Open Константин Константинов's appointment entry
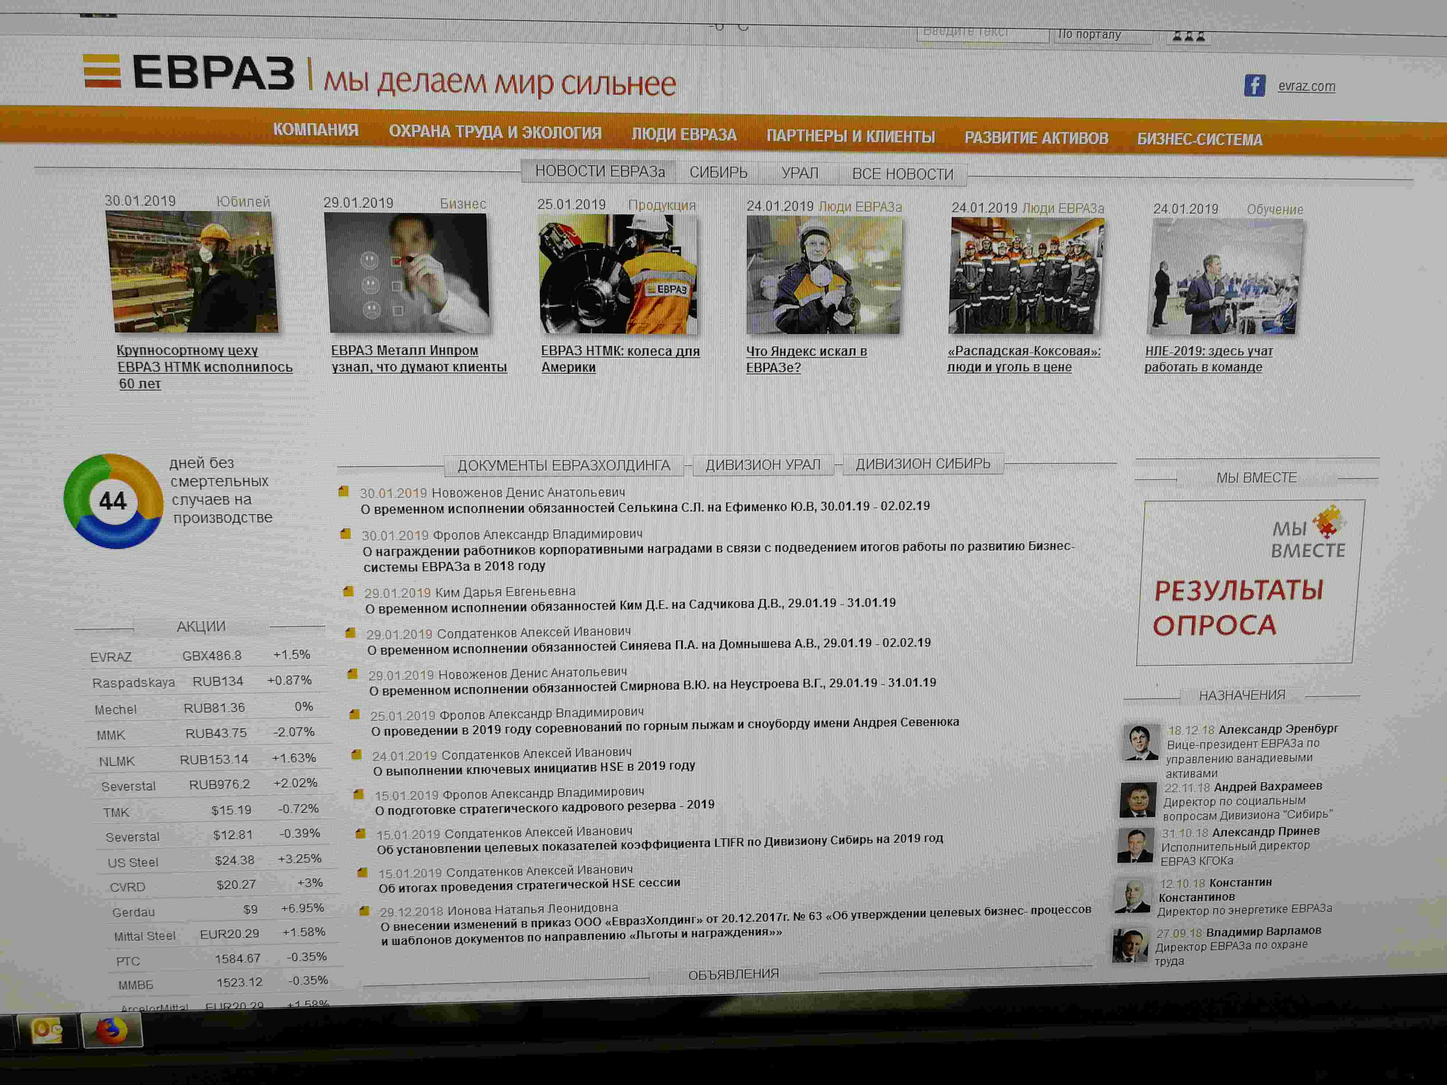This screenshot has width=1447, height=1085. (x=1244, y=897)
